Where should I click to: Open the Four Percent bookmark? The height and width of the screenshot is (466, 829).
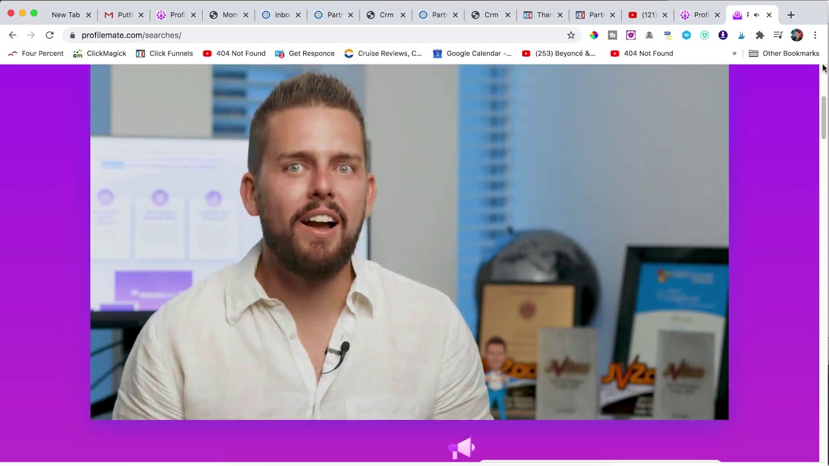36,54
